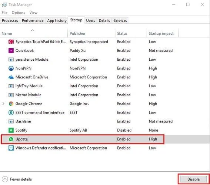
Task: Click the persistence Module icon
Action: coord(11,60)
